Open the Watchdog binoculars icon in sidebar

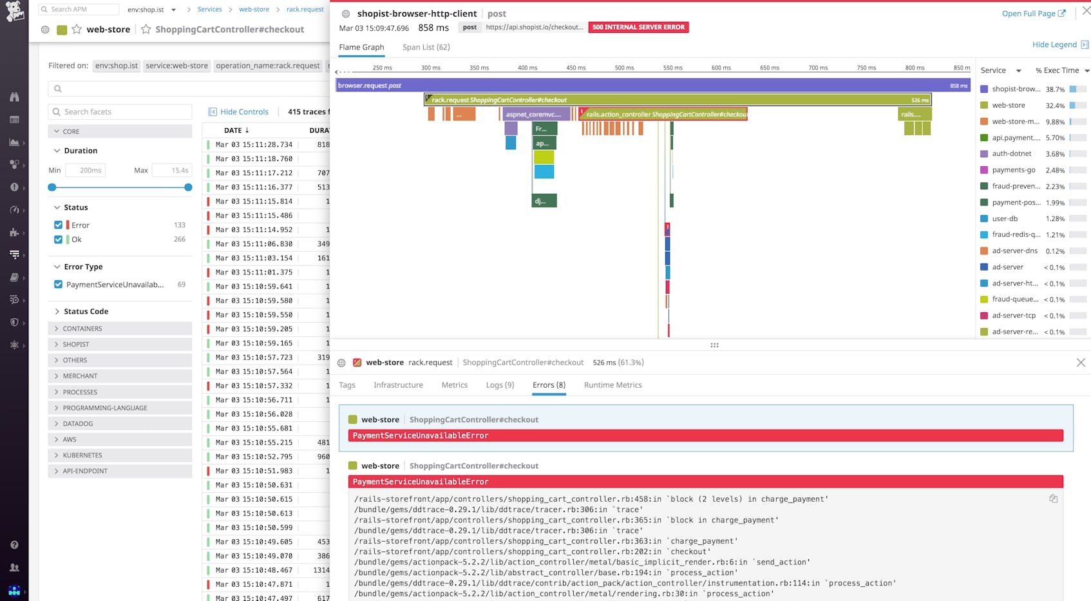[x=14, y=97]
